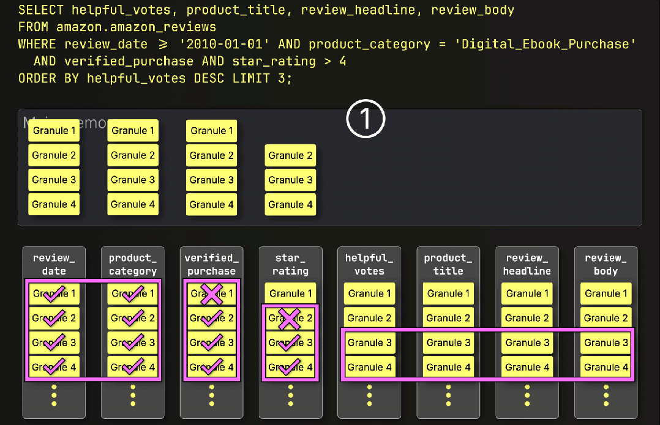The width and height of the screenshot is (660, 425).
Task: Click the SELECT helpful_votes query line
Action: pos(266,10)
